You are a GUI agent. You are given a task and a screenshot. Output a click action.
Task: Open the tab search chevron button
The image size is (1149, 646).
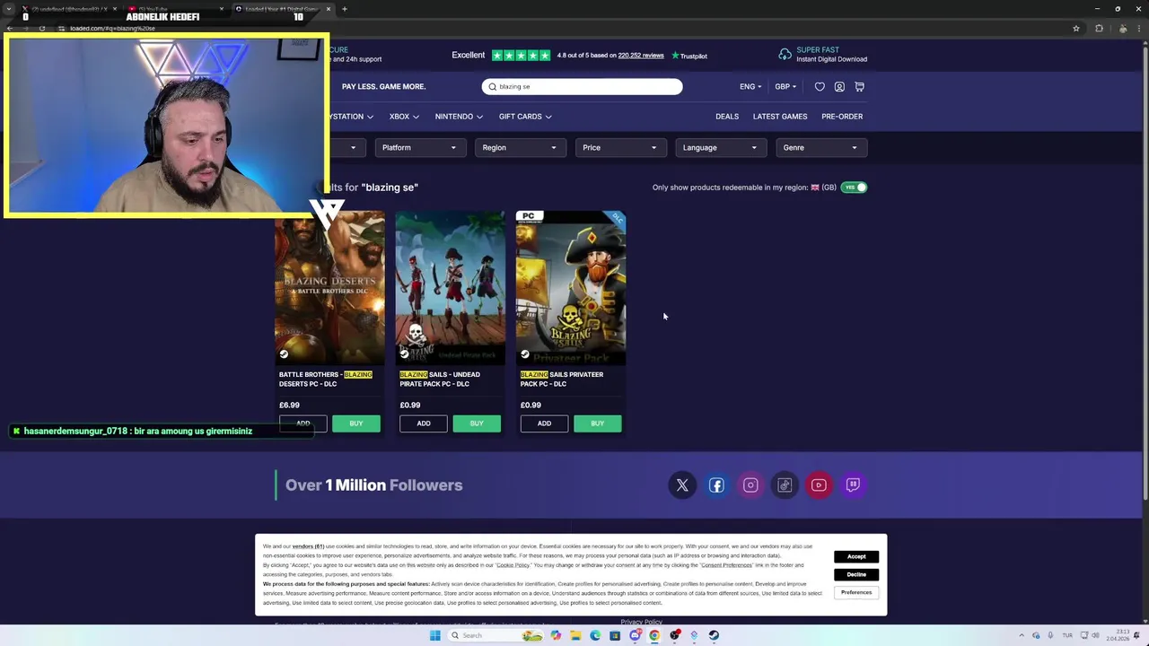[10, 9]
